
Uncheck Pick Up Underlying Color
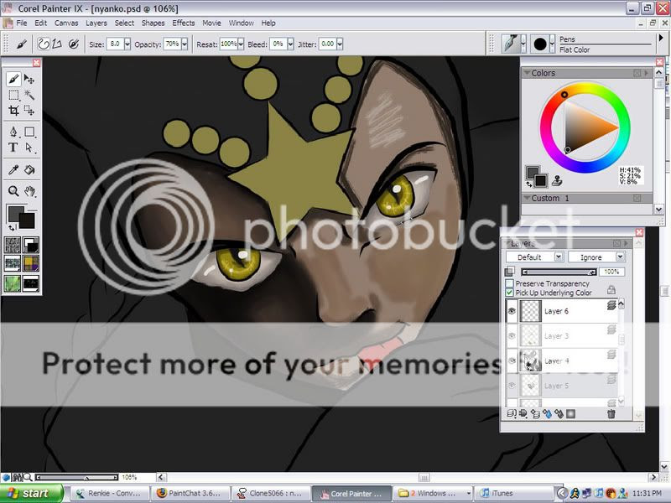point(509,293)
